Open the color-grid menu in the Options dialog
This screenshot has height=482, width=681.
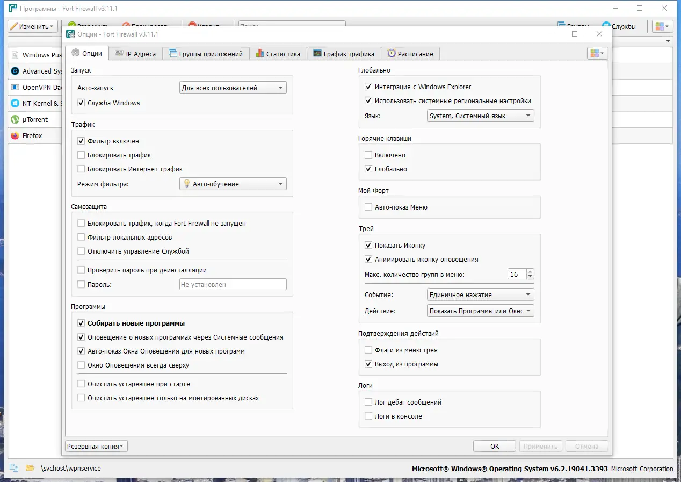(x=597, y=53)
